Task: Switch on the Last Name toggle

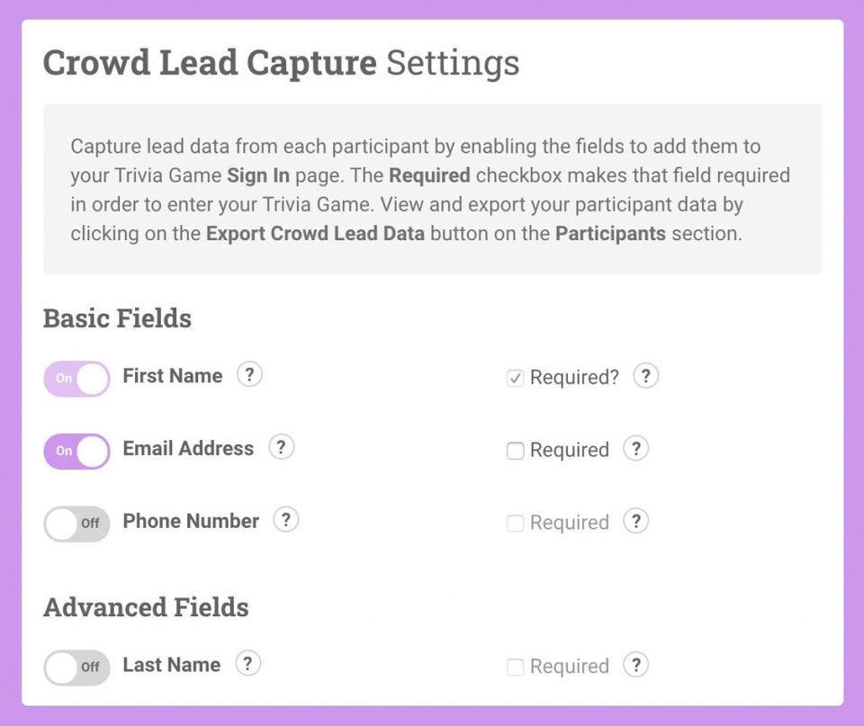Action: 76,668
